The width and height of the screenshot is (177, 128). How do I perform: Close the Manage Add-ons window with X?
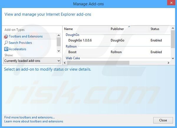171,3
